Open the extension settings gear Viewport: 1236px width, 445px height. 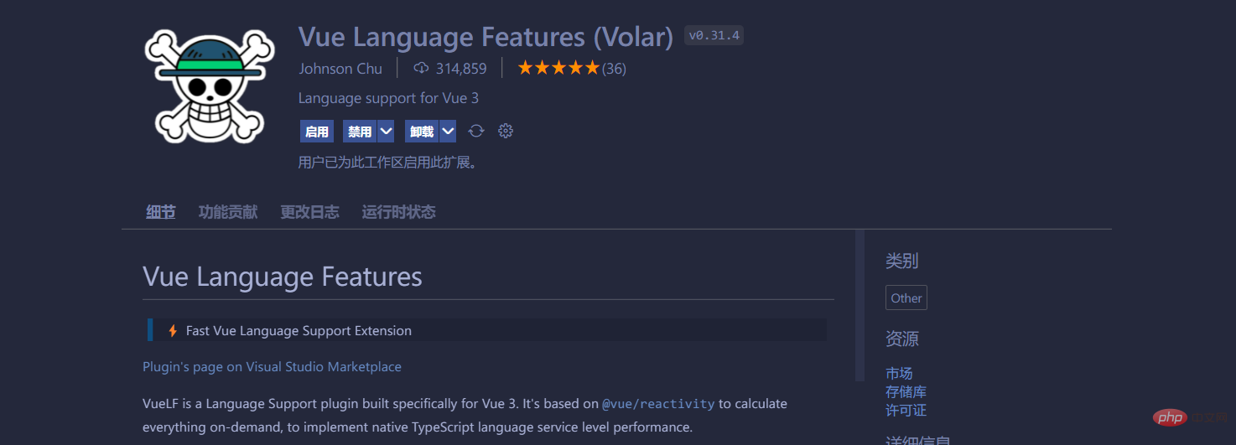pos(505,131)
